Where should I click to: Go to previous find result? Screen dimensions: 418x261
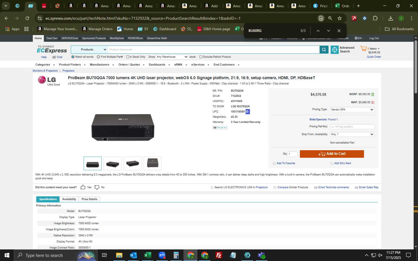point(318,31)
